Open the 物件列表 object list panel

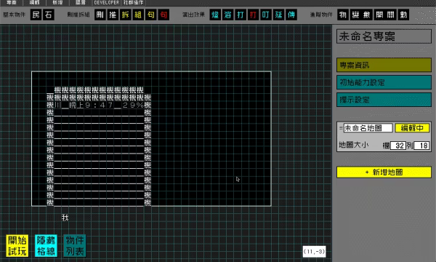coord(75,245)
